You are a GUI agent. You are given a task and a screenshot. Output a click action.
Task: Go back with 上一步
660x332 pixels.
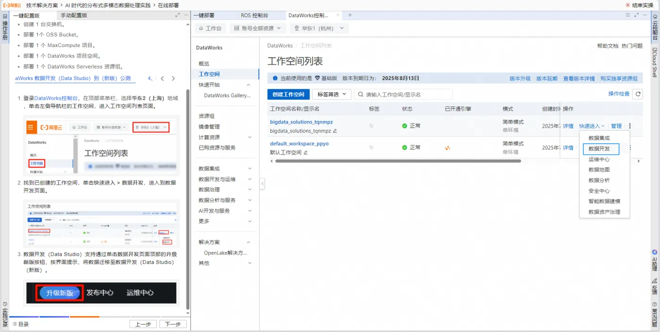coord(143,324)
